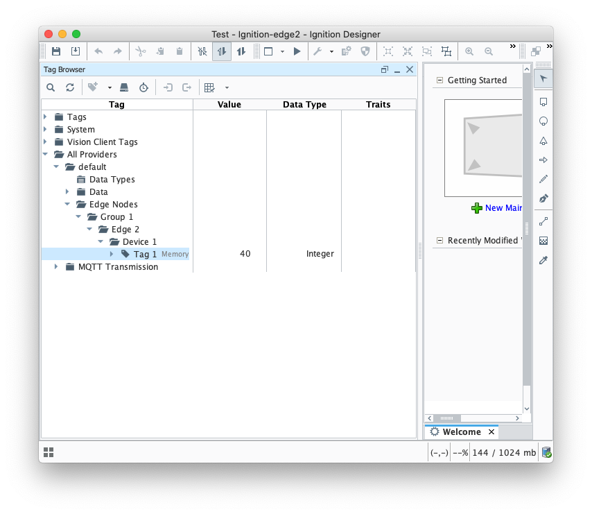This screenshot has width=592, height=514.
Task: Redo the last undone action
Action: click(x=118, y=51)
